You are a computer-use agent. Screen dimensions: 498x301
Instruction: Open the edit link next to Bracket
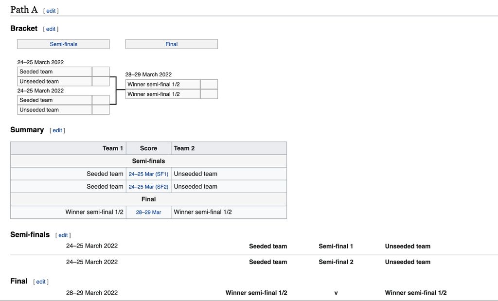click(51, 29)
